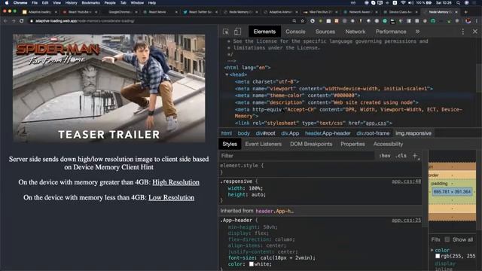Select body breadcrumb in DOM path
The width and height of the screenshot is (482, 271).
243,133
